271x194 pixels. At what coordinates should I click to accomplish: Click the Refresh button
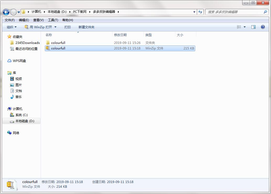200,12
